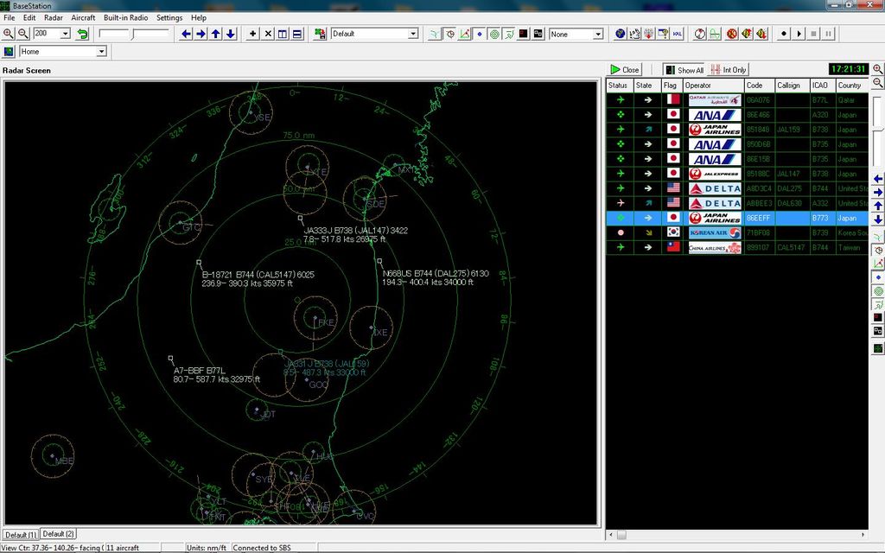Open the Default screen layout dropdown
The width and height of the screenshot is (885, 553).
[372, 34]
